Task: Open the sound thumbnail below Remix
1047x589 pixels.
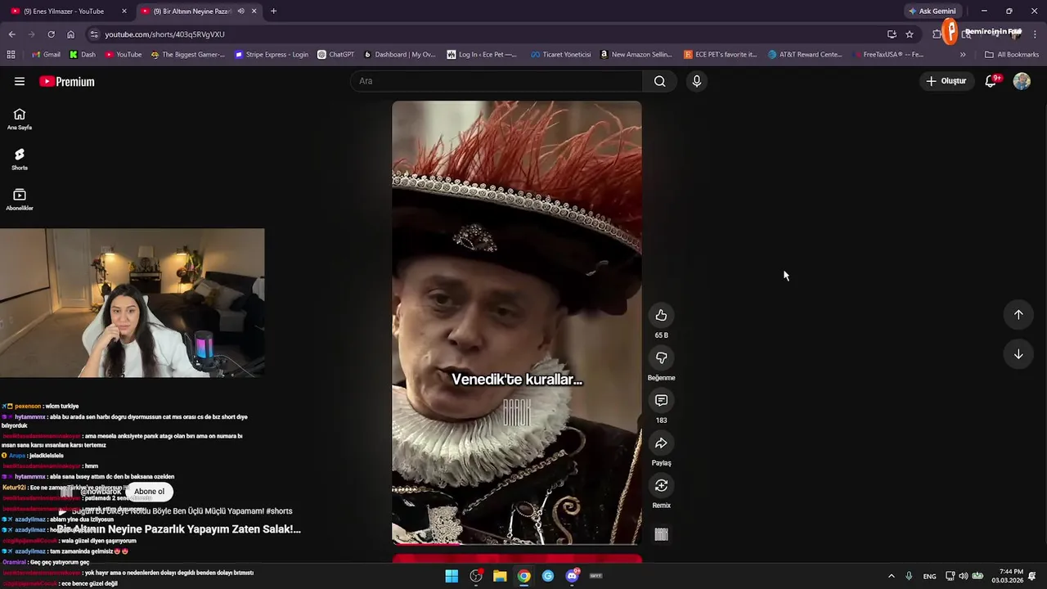Action: pyautogui.click(x=661, y=534)
